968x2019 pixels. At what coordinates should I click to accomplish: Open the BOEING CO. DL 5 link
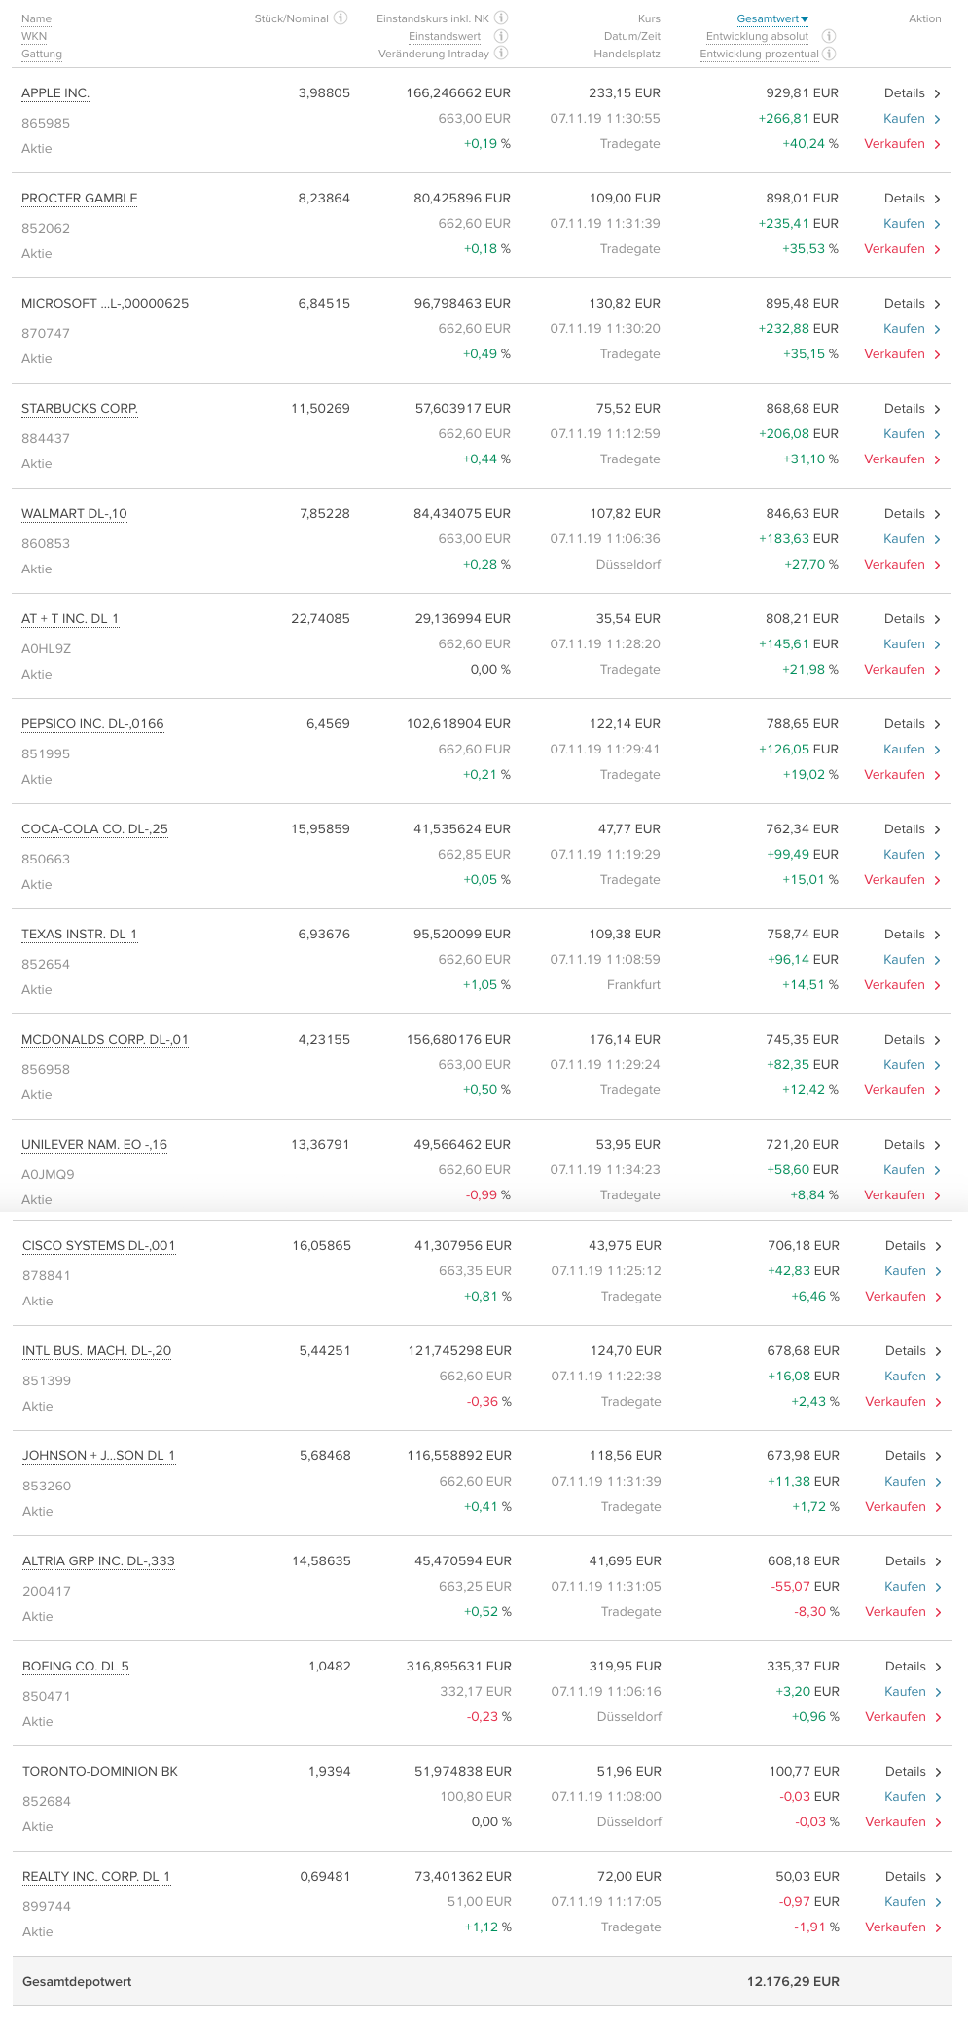tap(76, 1667)
